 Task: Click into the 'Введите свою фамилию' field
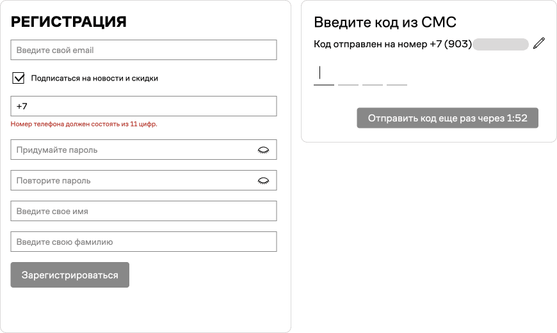coord(143,242)
